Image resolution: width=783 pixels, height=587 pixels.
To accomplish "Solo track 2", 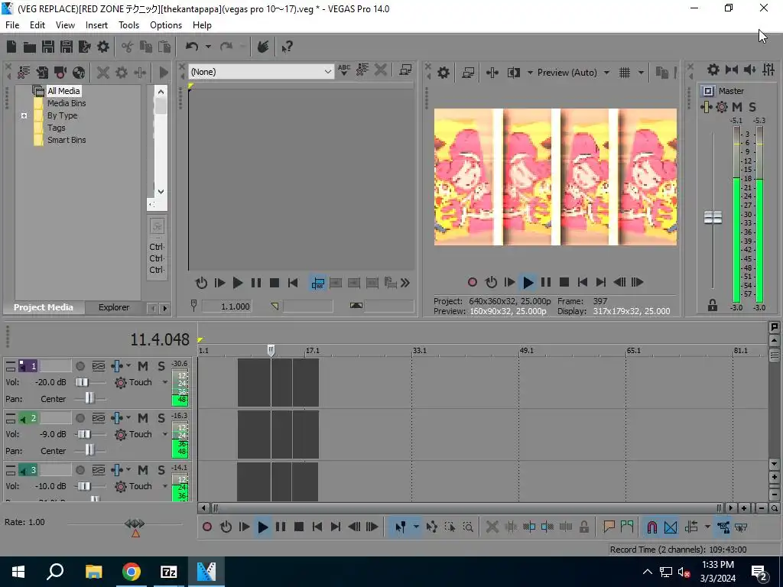I will pos(161,418).
